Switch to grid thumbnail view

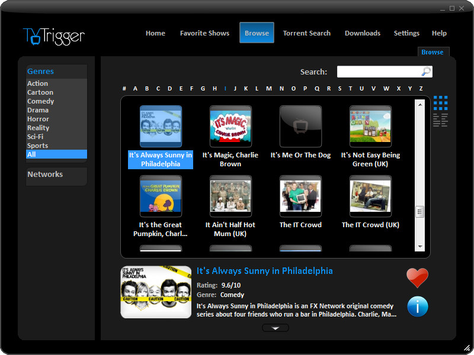[x=440, y=103]
